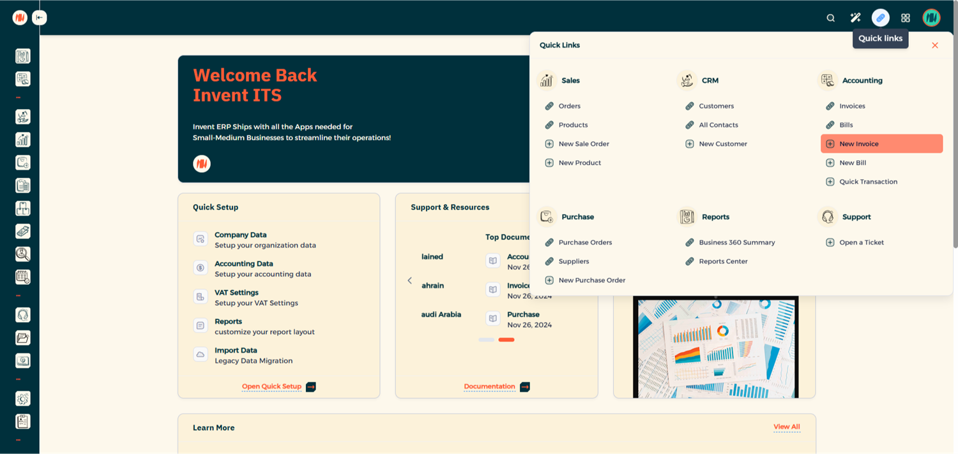The height and width of the screenshot is (454, 958).
Task: Click the page vertical scrollbar
Action: (x=955, y=140)
